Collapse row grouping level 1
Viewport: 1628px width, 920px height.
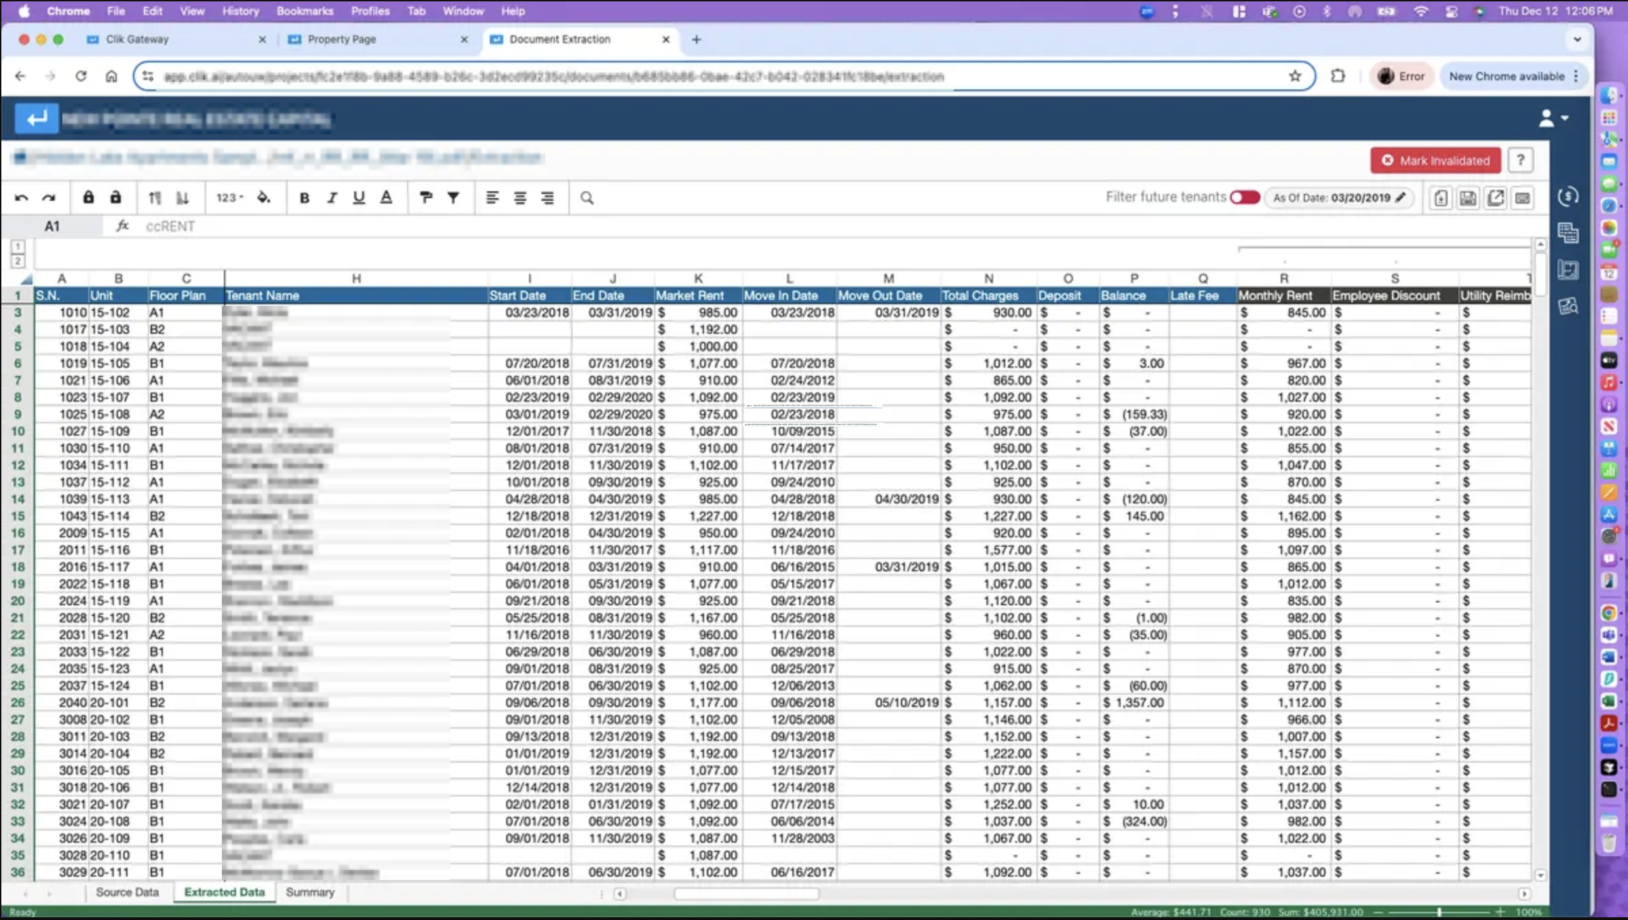point(18,247)
